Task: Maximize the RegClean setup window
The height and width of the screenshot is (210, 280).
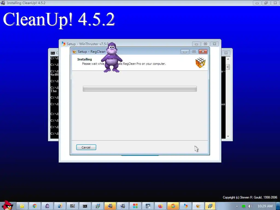Action: pos(194,52)
